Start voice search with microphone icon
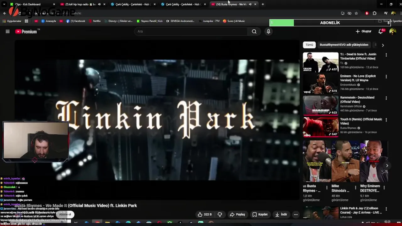 pyautogui.click(x=269, y=31)
